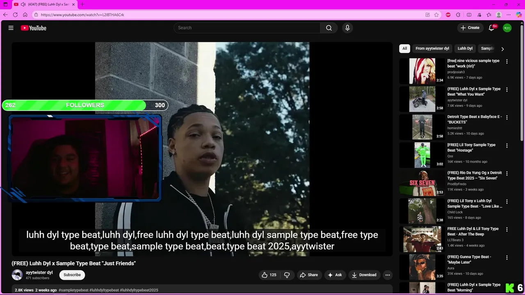525x295 pixels.
Task: Share this video
Action: 309,275
